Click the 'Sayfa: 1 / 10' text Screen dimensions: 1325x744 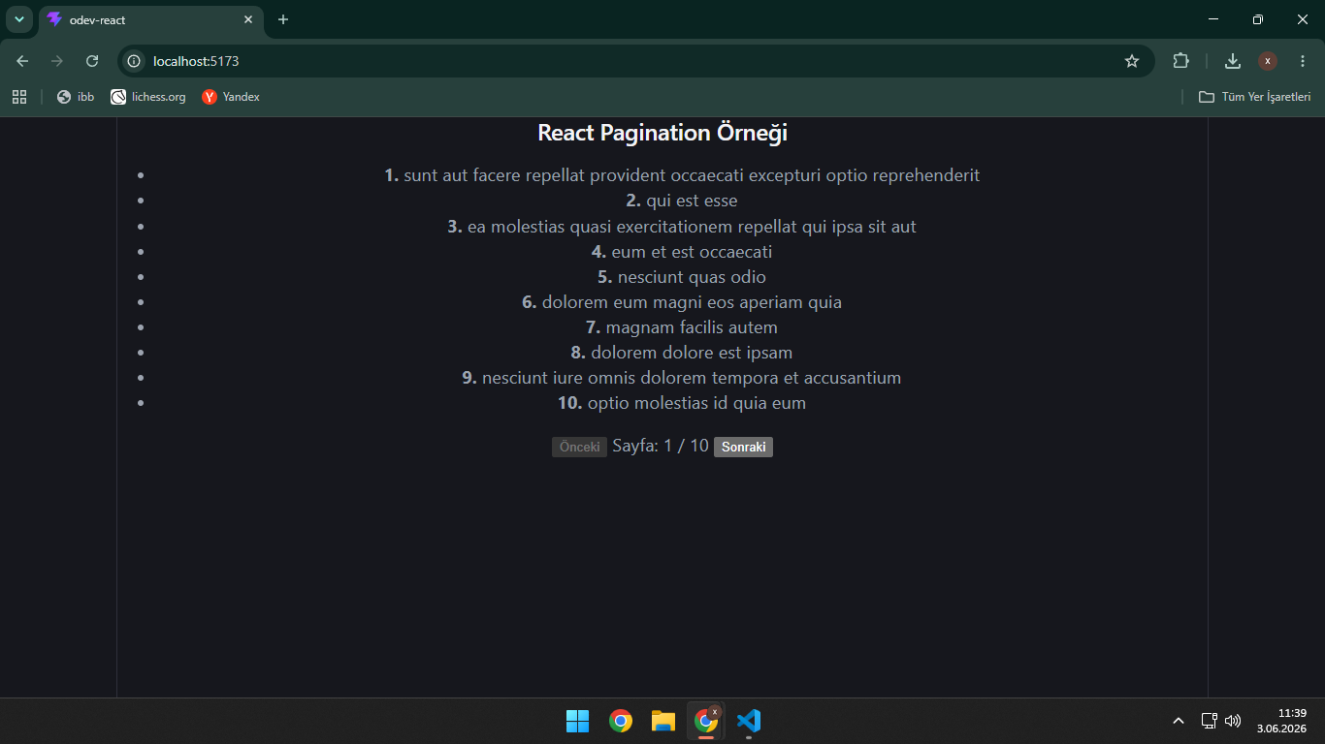click(661, 446)
